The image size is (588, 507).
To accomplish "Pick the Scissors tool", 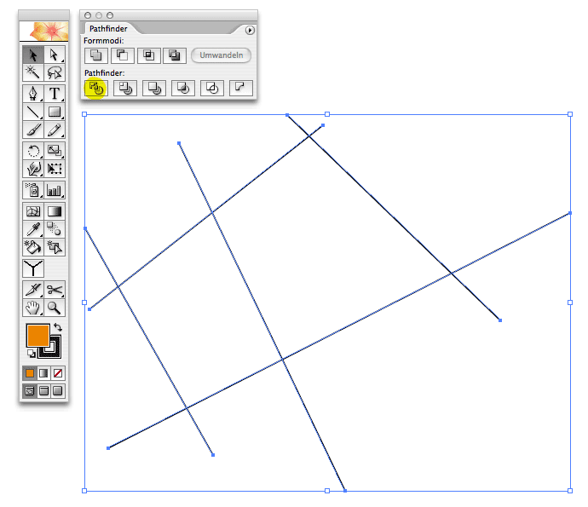I will coord(55,290).
